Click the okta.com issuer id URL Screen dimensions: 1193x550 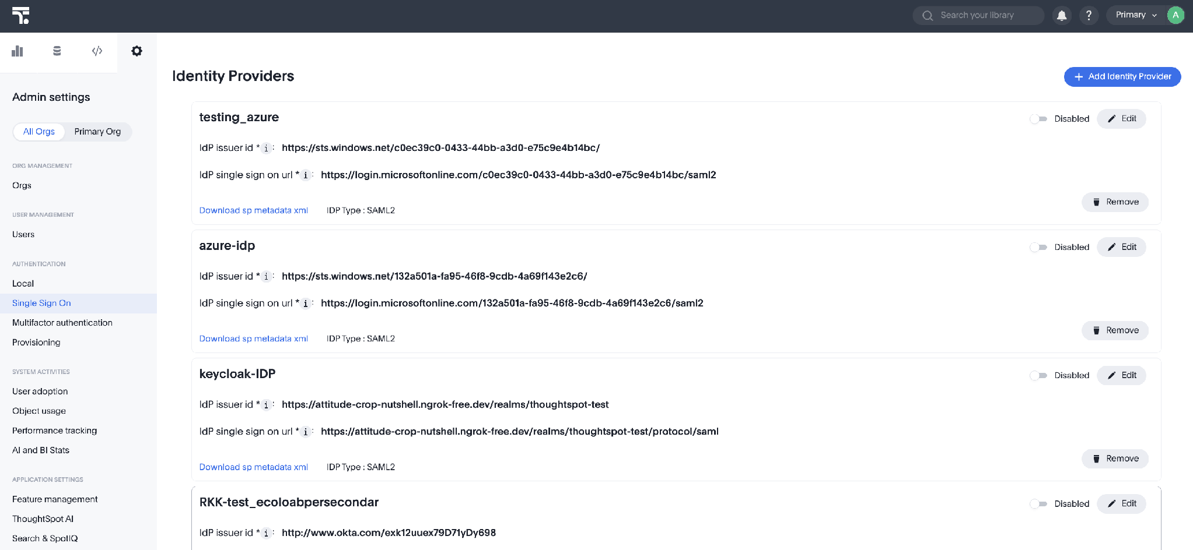(x=389, y=533)
